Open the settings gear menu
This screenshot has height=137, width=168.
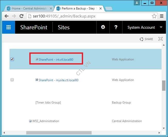(x=103, y=27)
